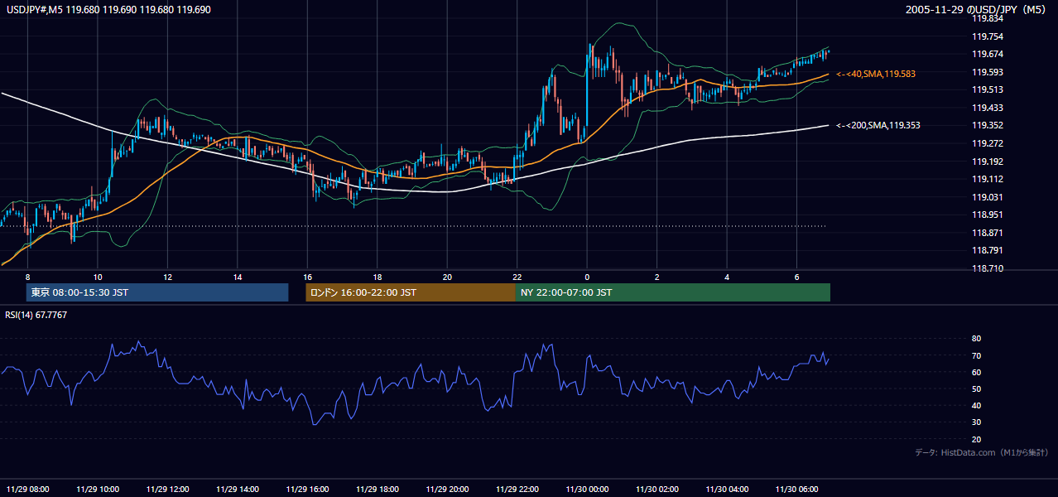This screenshot has width=1058, height=497.
Task: Click price axis label 119.433
Action: (988, 108)
